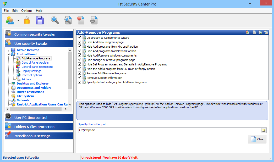
Task: Select Add-Remove Programs in the tree
Action: tap(36, 58)
